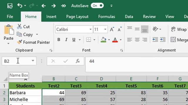The height and width of the screenshot is (105, 188).
Task: Open the undo history dropdown arrow
Action: point(25,6)
